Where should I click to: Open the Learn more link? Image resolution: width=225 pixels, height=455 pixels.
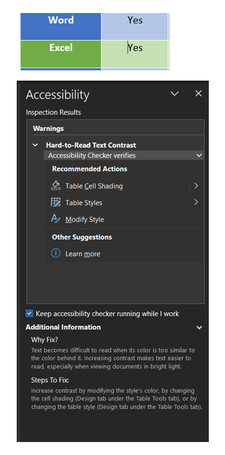pyautogui.click(x=83, y=254)
